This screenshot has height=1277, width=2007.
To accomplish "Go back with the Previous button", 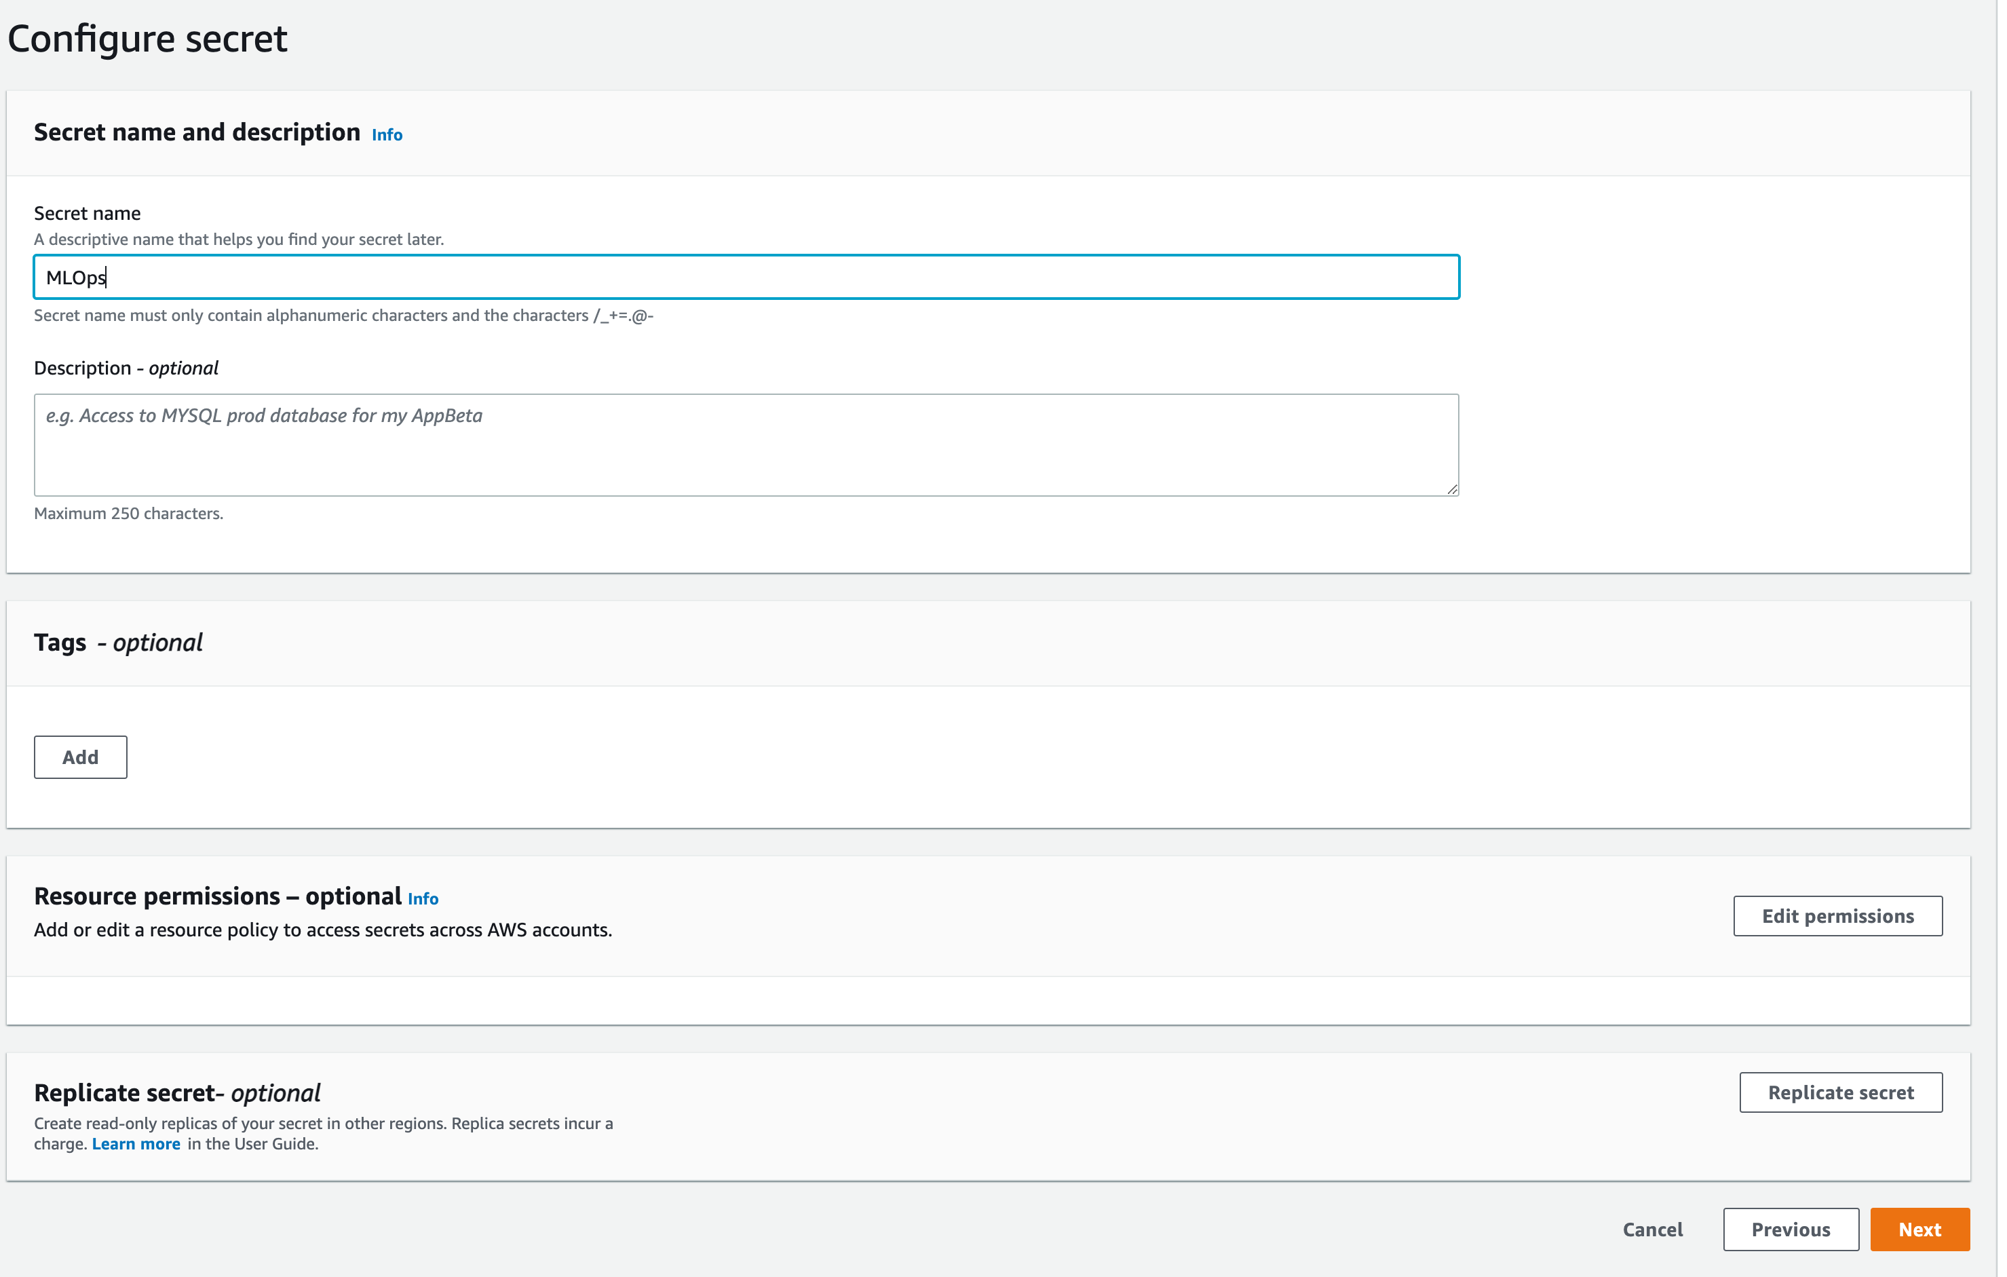I will coord(1791,1230).
